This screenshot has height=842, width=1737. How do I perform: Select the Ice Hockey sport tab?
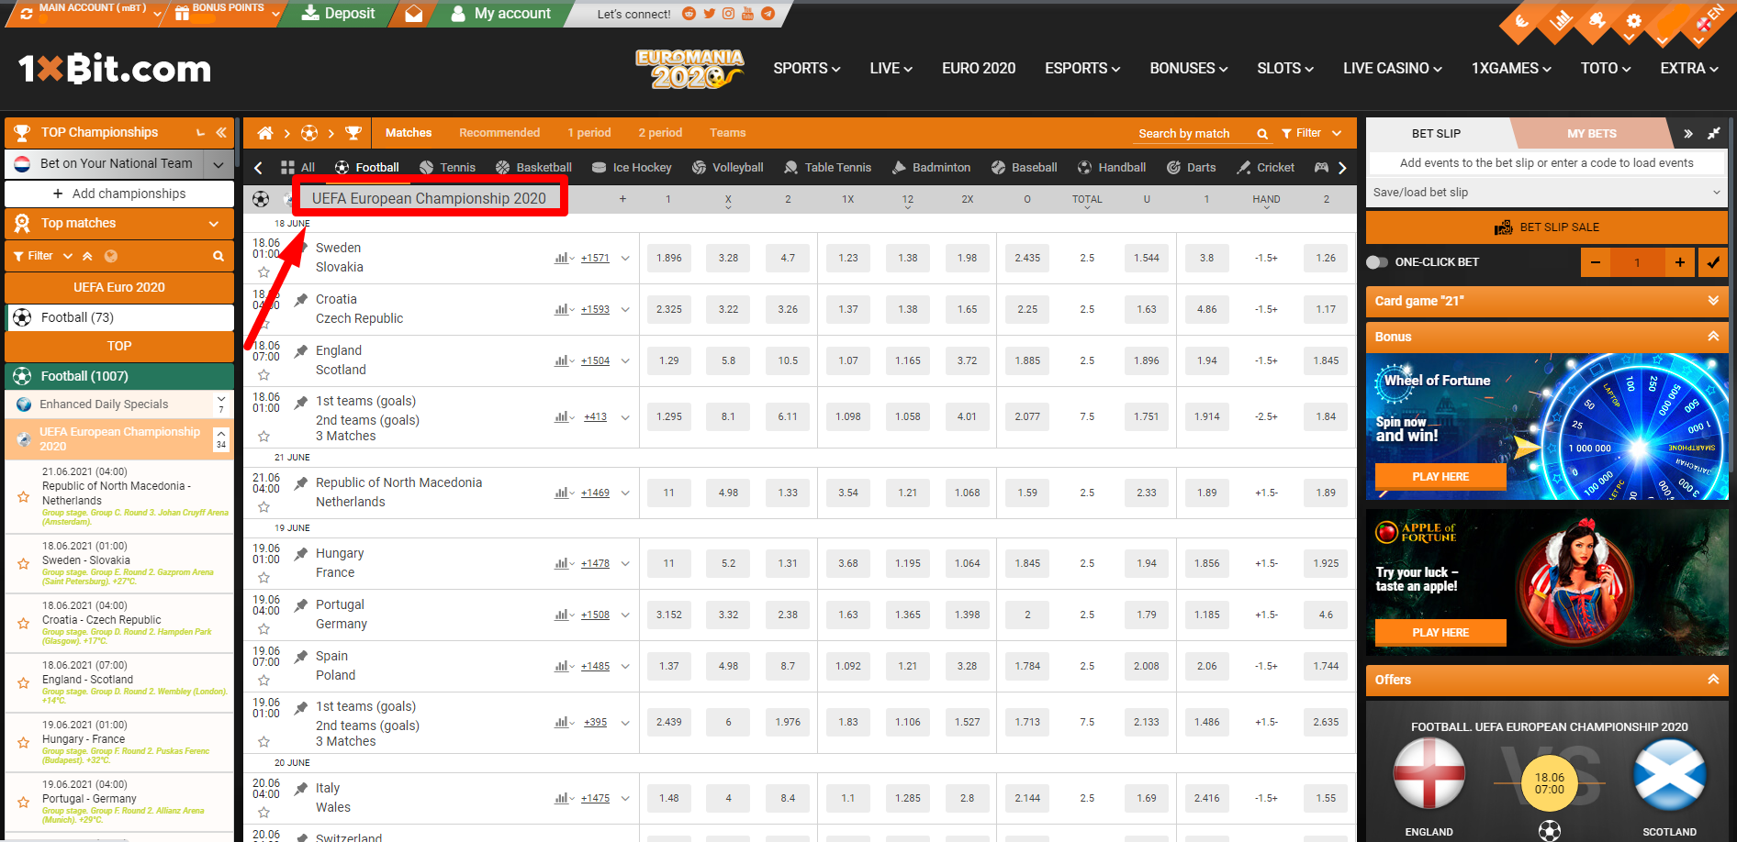point(632,168)
